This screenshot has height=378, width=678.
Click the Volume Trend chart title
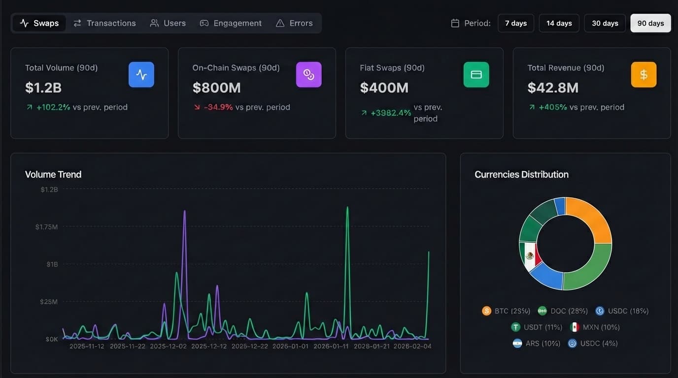53,174
